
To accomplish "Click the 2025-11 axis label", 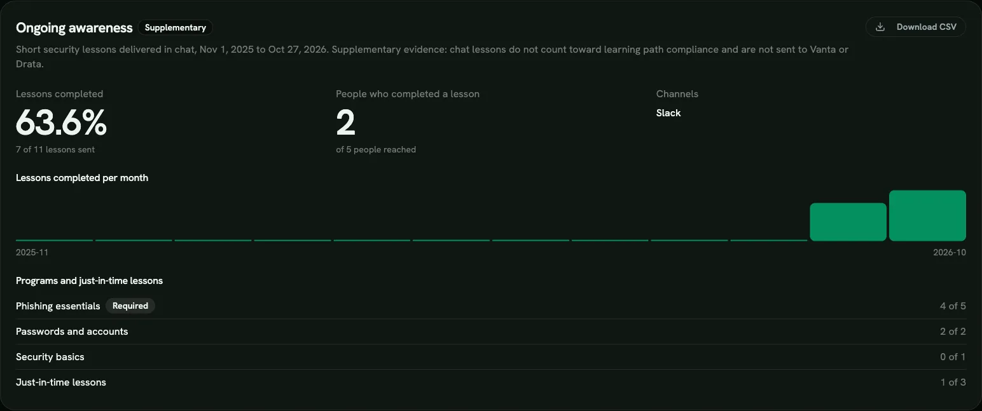I will pos(32,252).
